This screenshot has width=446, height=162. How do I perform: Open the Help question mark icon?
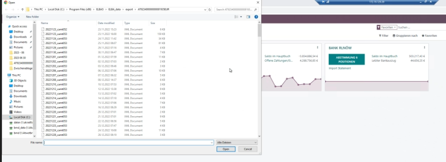coord(256,17)
